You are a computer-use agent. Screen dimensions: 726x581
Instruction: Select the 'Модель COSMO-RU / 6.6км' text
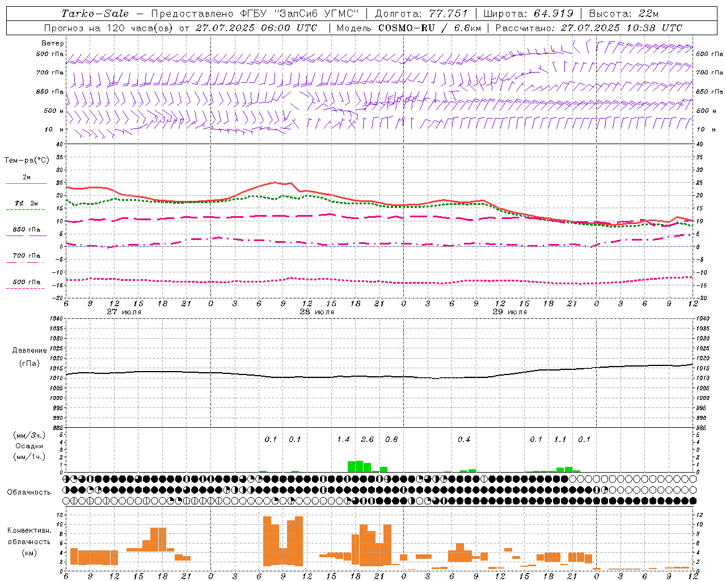pos(409,28)
